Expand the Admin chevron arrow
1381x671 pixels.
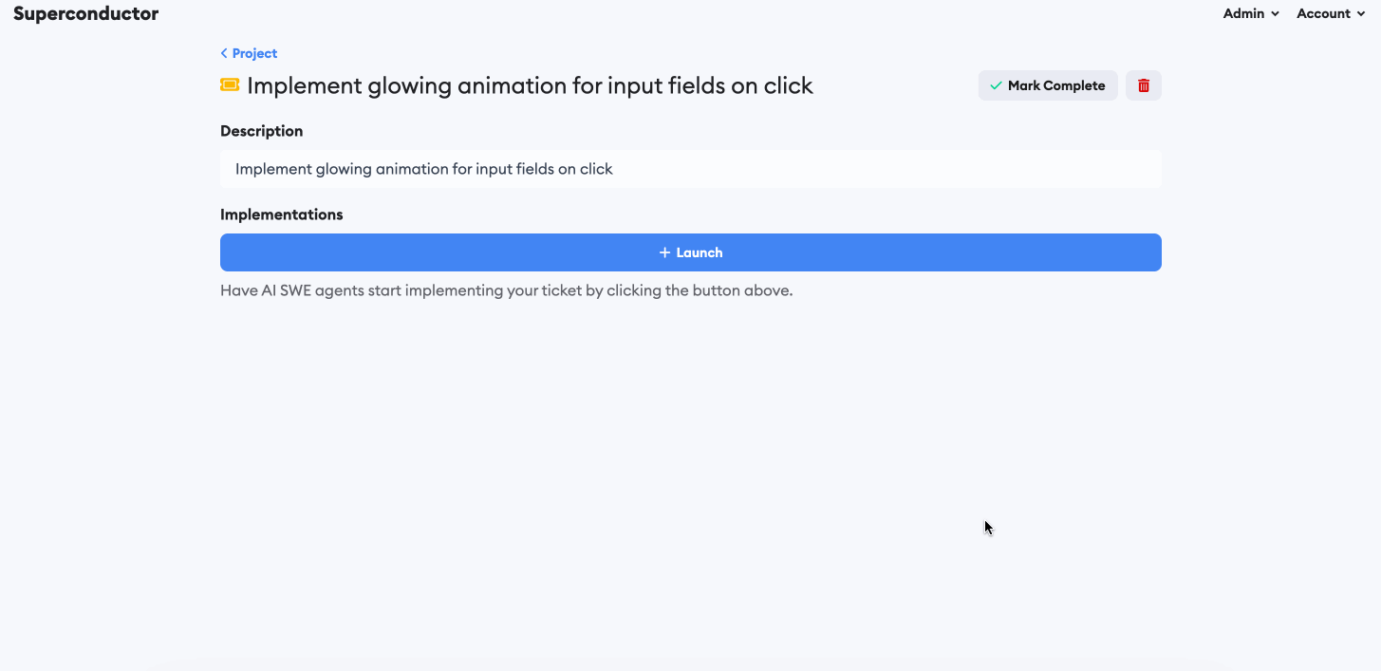point(1276,14)
